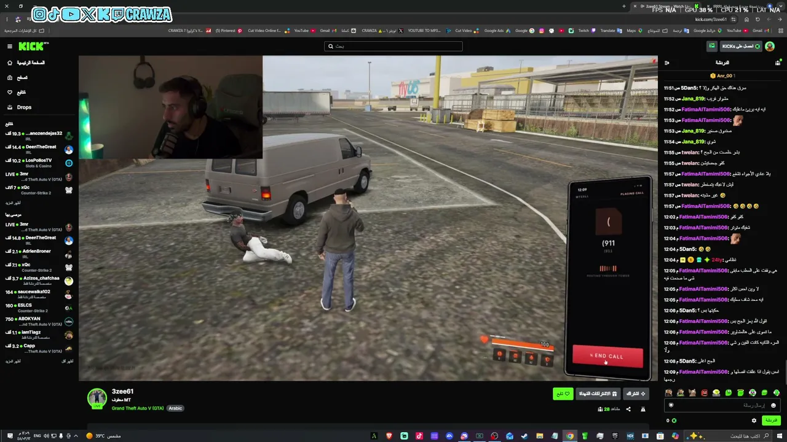Open the profile avatar menu in the header
The image size is (787, 442).
click(770, 46)
